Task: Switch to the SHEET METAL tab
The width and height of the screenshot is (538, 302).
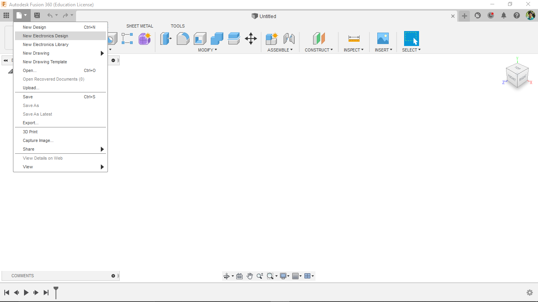Action: point(140,26)
